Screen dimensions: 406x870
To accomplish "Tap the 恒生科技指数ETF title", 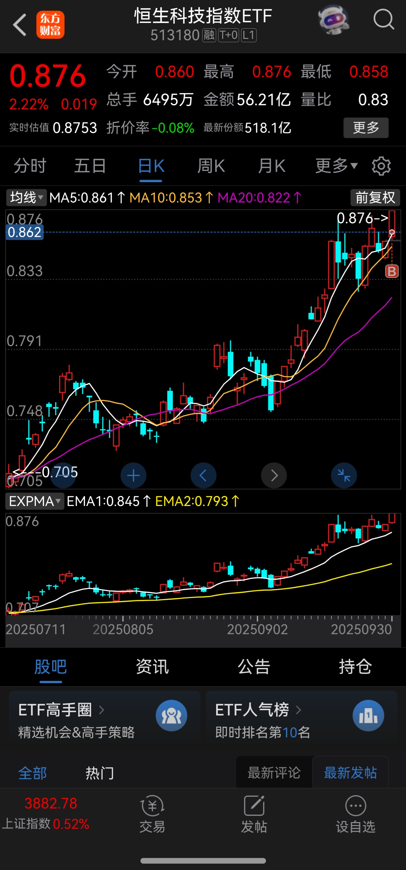I will coord(203,16).
